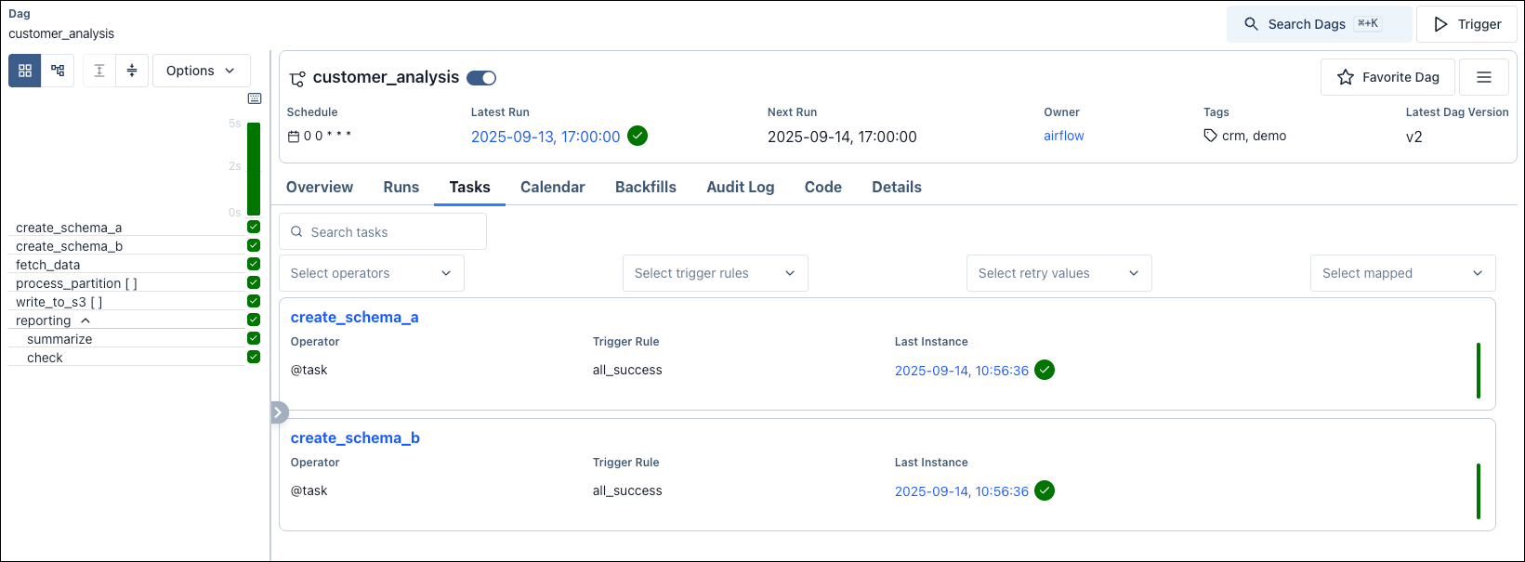The image size is (1525, 562).
Task: Click the hamburger menu next to Favorite Dag
Action: click(1484, 77)
